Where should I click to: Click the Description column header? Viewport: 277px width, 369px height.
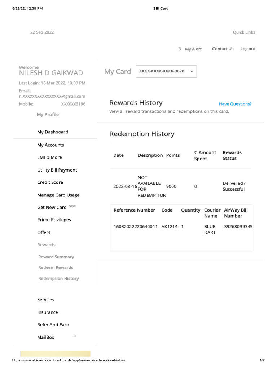(x=150, y=155)
